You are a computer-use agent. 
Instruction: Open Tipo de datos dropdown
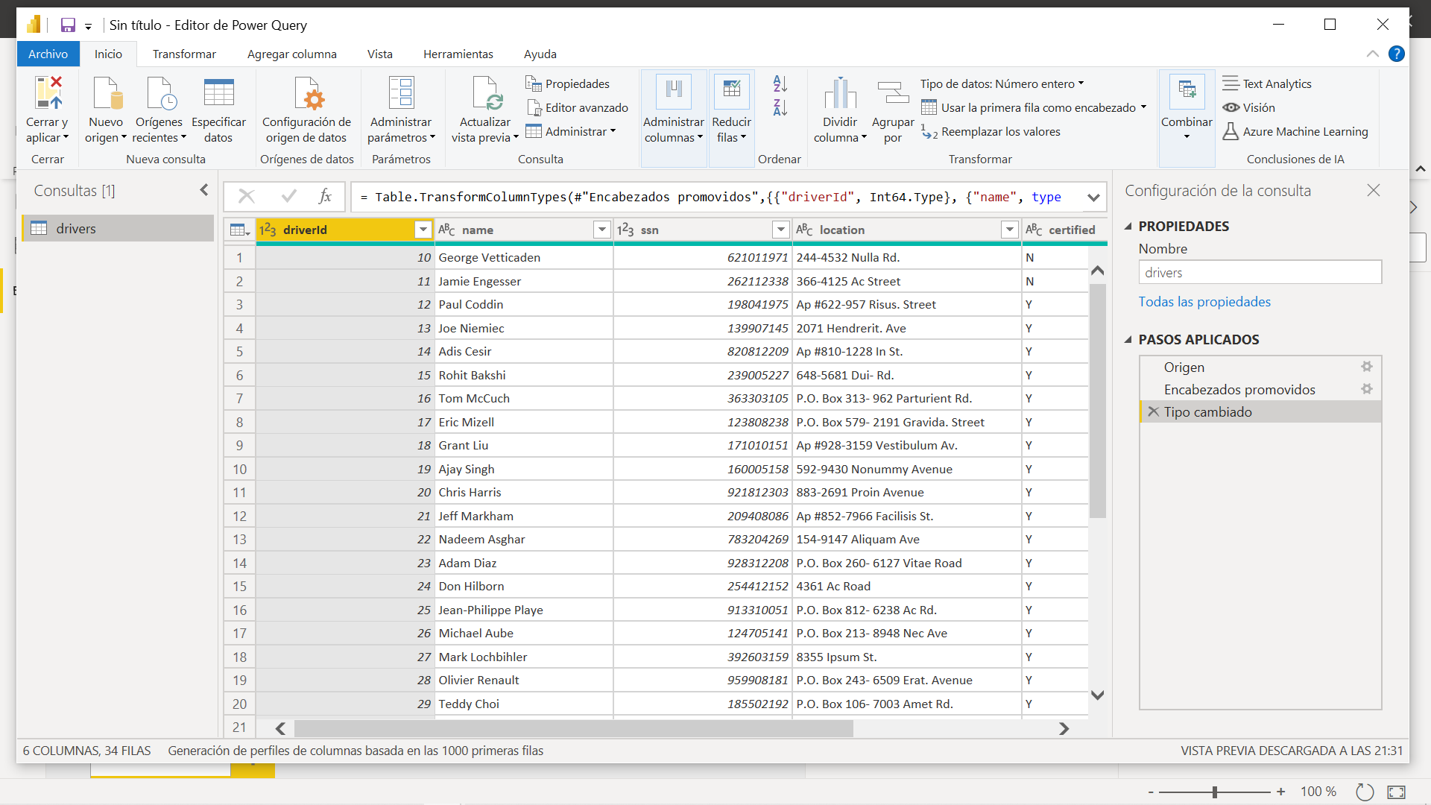[1002, 83]
